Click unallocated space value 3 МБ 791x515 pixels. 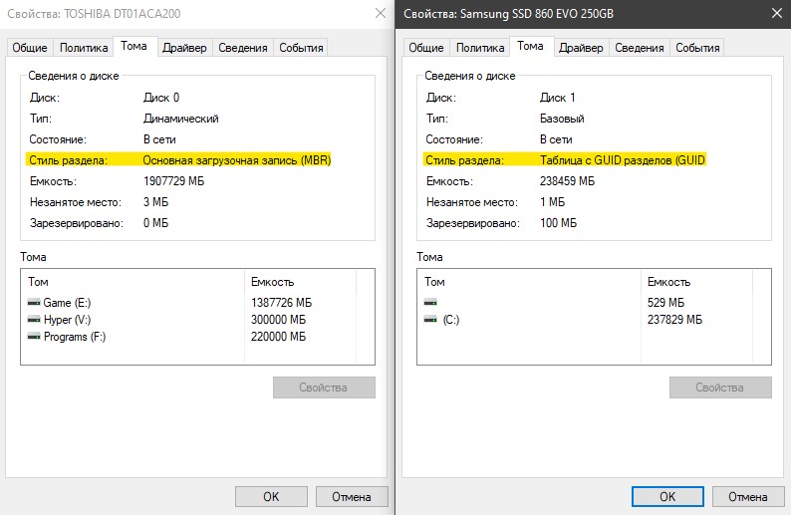coord(155,202)
